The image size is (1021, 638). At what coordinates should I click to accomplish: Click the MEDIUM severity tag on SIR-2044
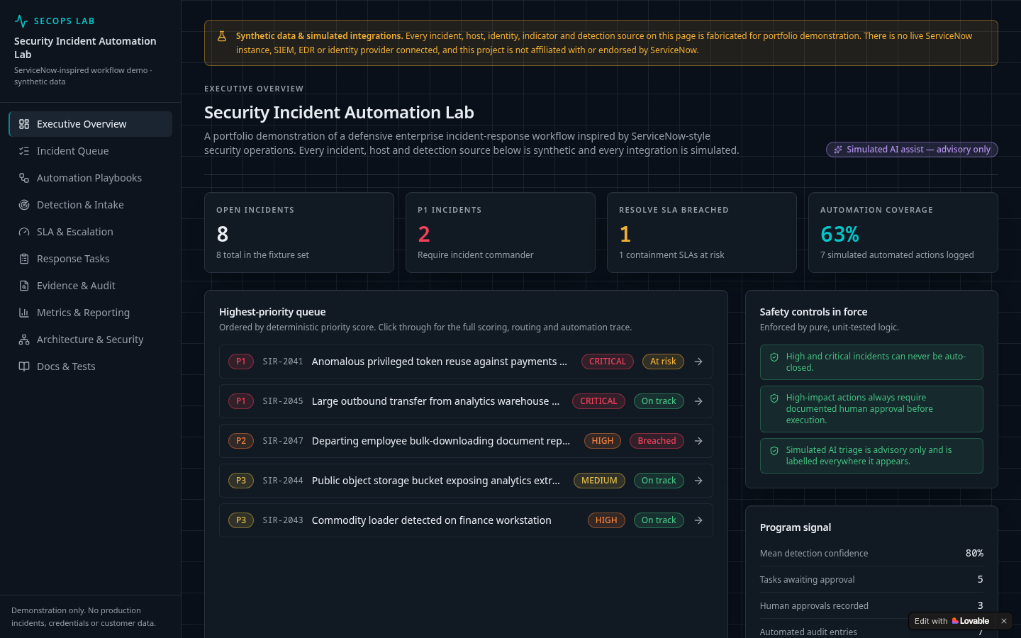point(599,481)
